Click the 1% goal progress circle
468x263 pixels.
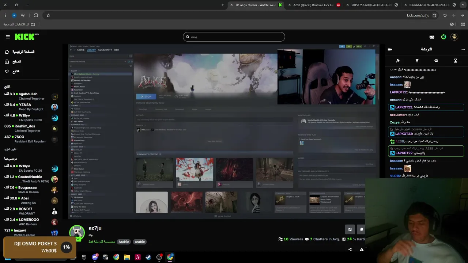coord(66,247)
